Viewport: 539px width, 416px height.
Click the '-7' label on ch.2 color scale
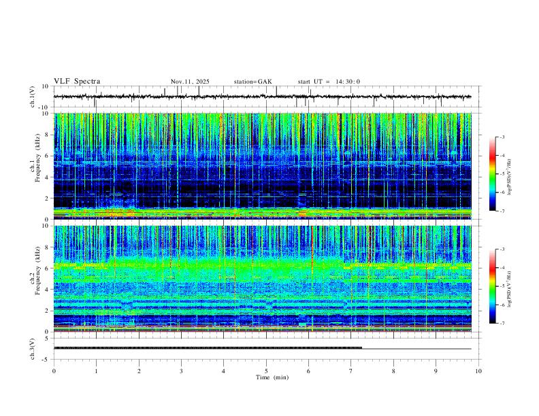click(x=502, y=324)
